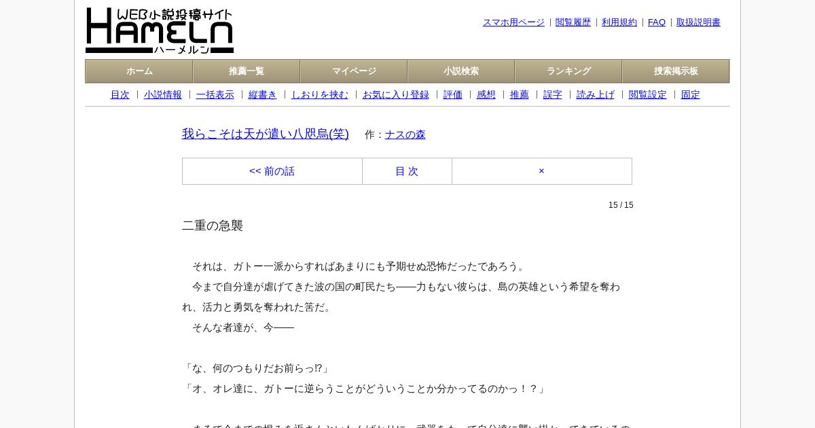Viewport: 815px width, 428px height.
Task: Click the dialogue starting 「オ、オレ達に
Action: coord(365,389)
